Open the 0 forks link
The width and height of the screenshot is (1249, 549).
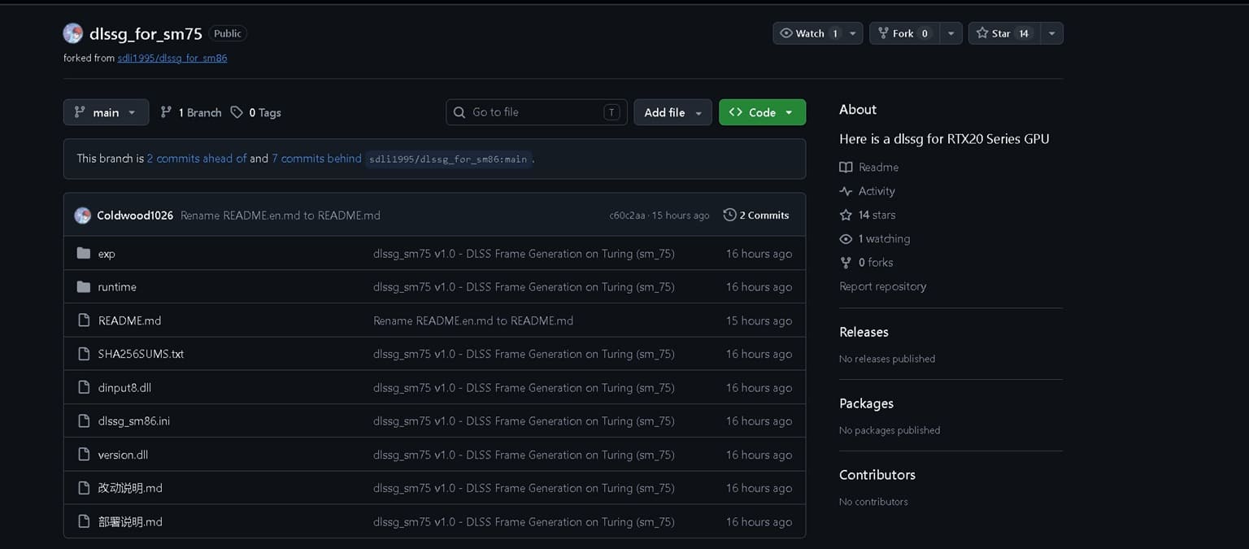click(x=867, y=263)
